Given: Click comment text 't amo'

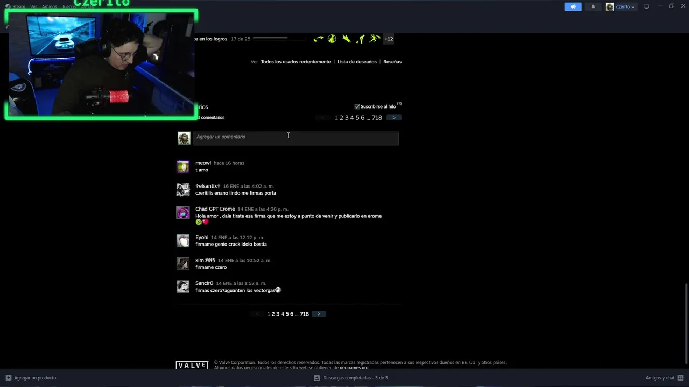Looking at the screenshot, I should [202, 170].
